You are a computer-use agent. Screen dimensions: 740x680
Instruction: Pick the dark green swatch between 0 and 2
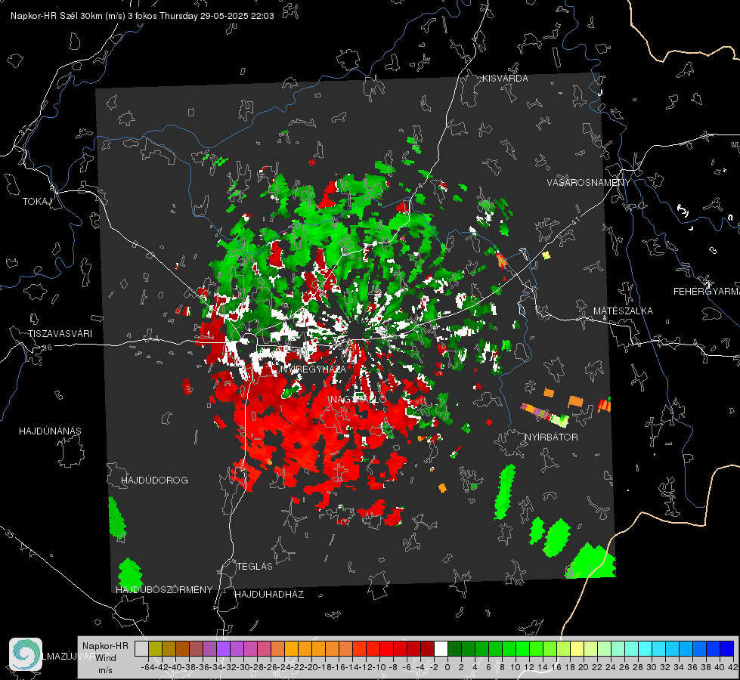(x=454, y=648)
